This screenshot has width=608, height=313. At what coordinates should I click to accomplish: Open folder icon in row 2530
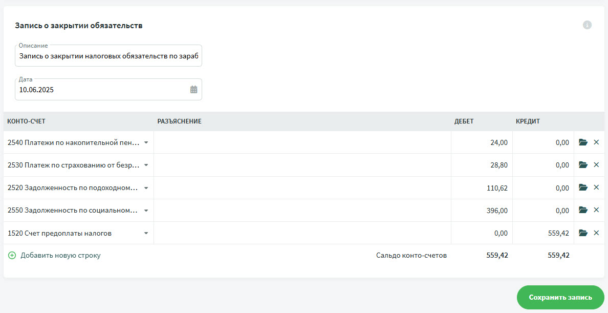point(583,164)
